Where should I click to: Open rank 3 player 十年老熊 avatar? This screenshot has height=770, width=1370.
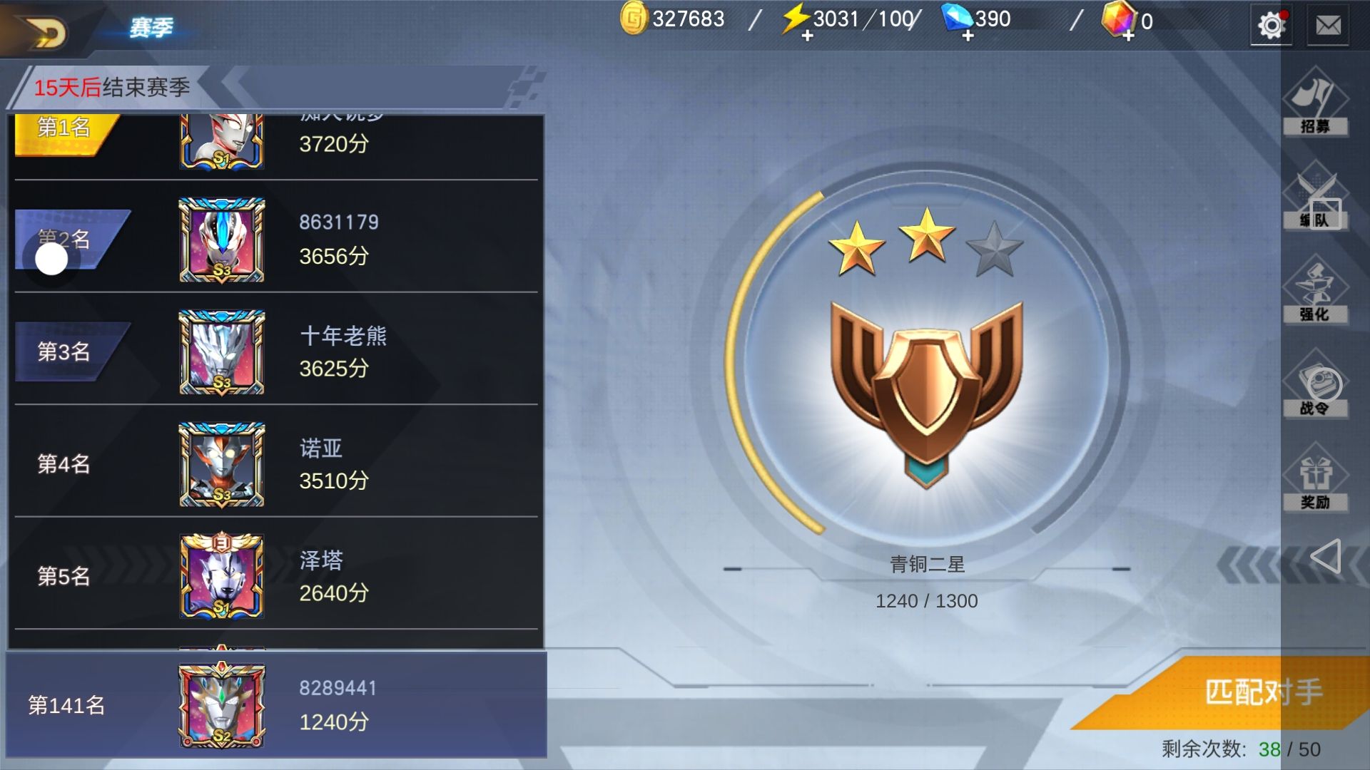click(222, 351)
